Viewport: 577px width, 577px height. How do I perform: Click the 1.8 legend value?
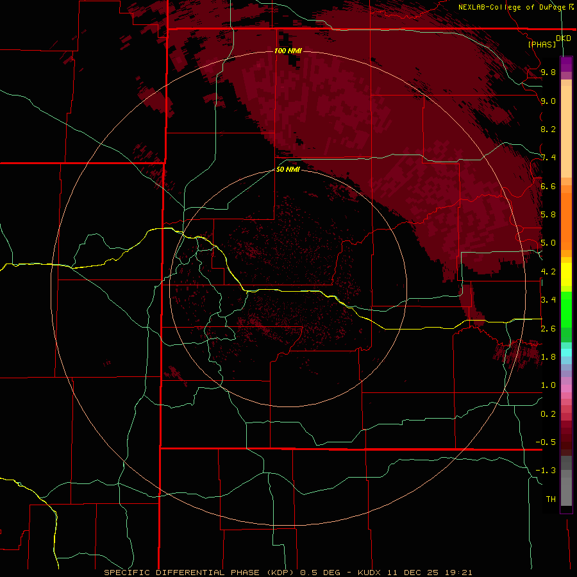point(548,357)
